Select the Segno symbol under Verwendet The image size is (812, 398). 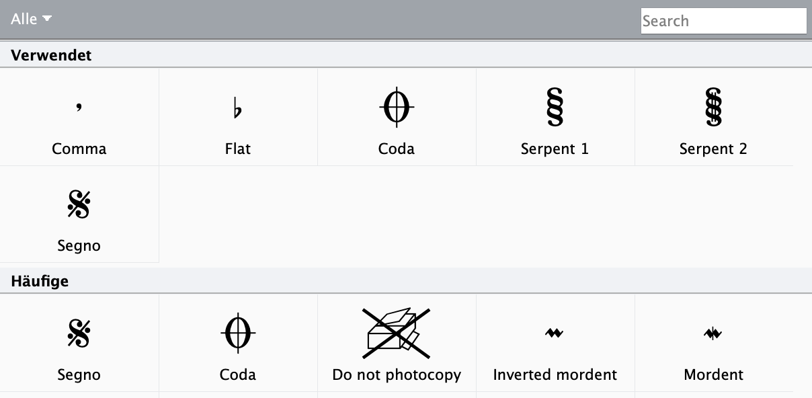[79, 214]
